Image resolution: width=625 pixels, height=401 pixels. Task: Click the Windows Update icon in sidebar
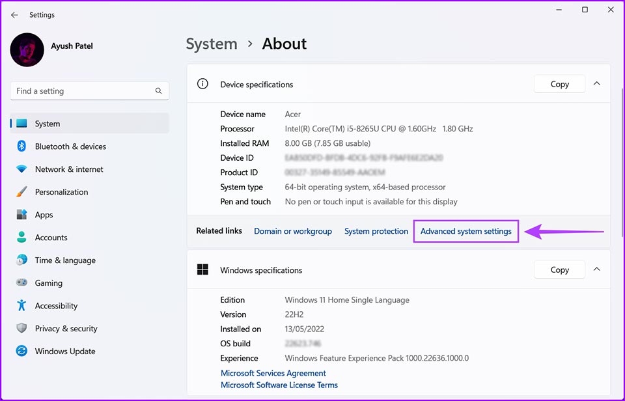[20, 351]
